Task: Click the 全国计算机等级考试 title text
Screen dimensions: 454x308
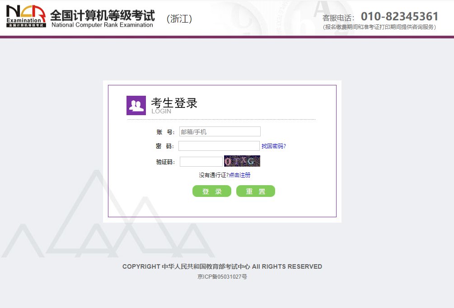Action: click(x=103, y=15)
